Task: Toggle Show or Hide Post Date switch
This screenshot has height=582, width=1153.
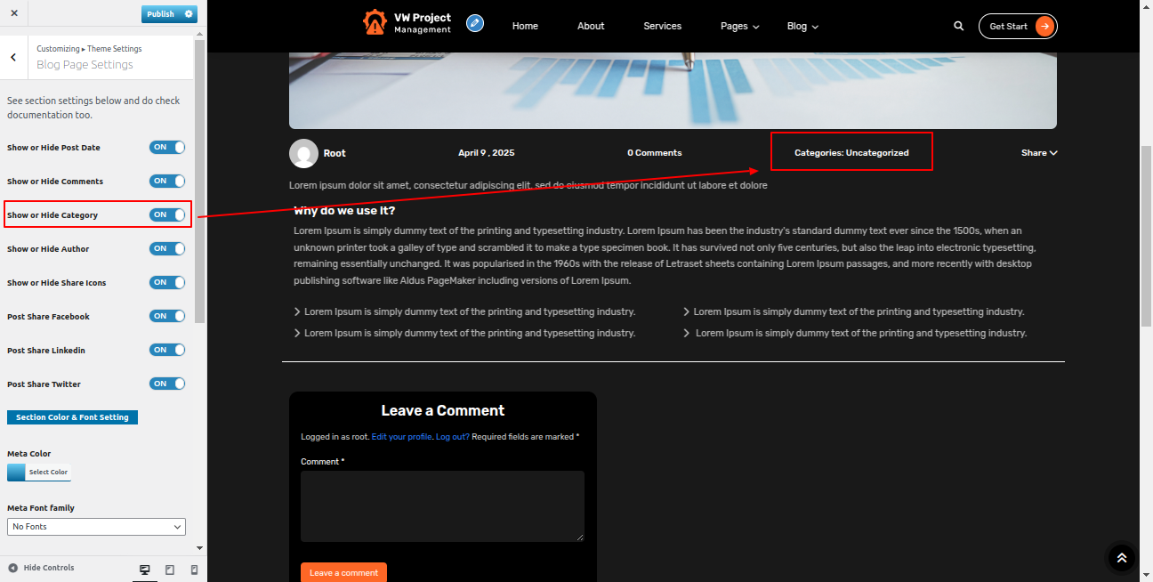Action: point(167,148)
